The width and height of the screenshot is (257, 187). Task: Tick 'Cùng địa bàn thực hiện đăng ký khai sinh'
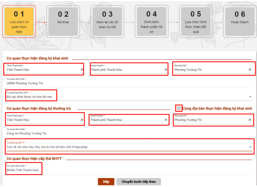click(x=179, y=108)
